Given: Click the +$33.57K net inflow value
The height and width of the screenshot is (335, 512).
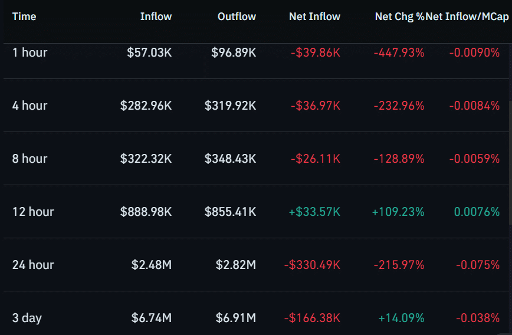Looking at the screenshot, I should click(314, 212).
